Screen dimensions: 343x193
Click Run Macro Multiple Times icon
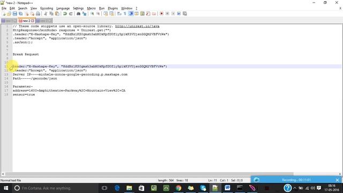178,13
